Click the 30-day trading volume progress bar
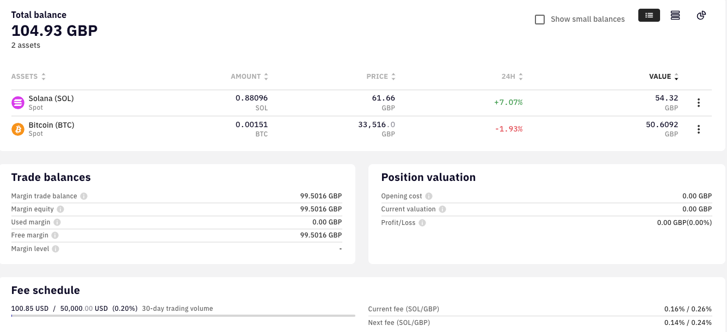 coord(183,316)
